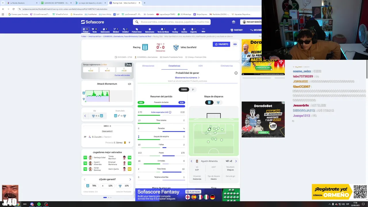Open the Dardos sport category
The width and height of the screenshot is (368, 207).
coord(184,30)
